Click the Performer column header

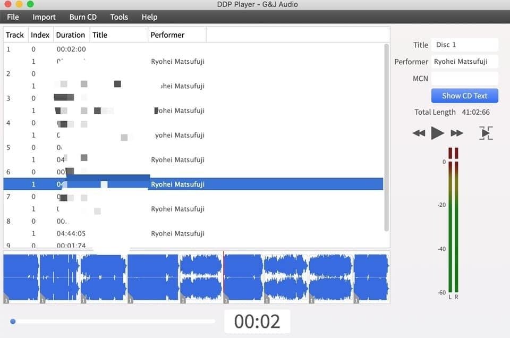[x=167, y=35]
